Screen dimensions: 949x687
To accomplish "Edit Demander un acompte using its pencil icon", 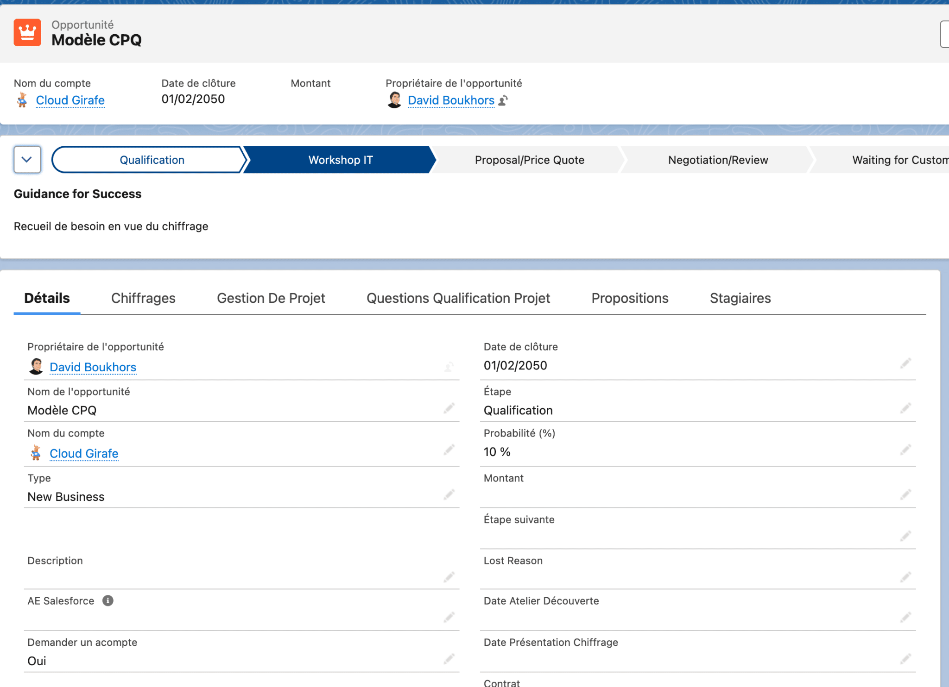I will coord(449,659).
